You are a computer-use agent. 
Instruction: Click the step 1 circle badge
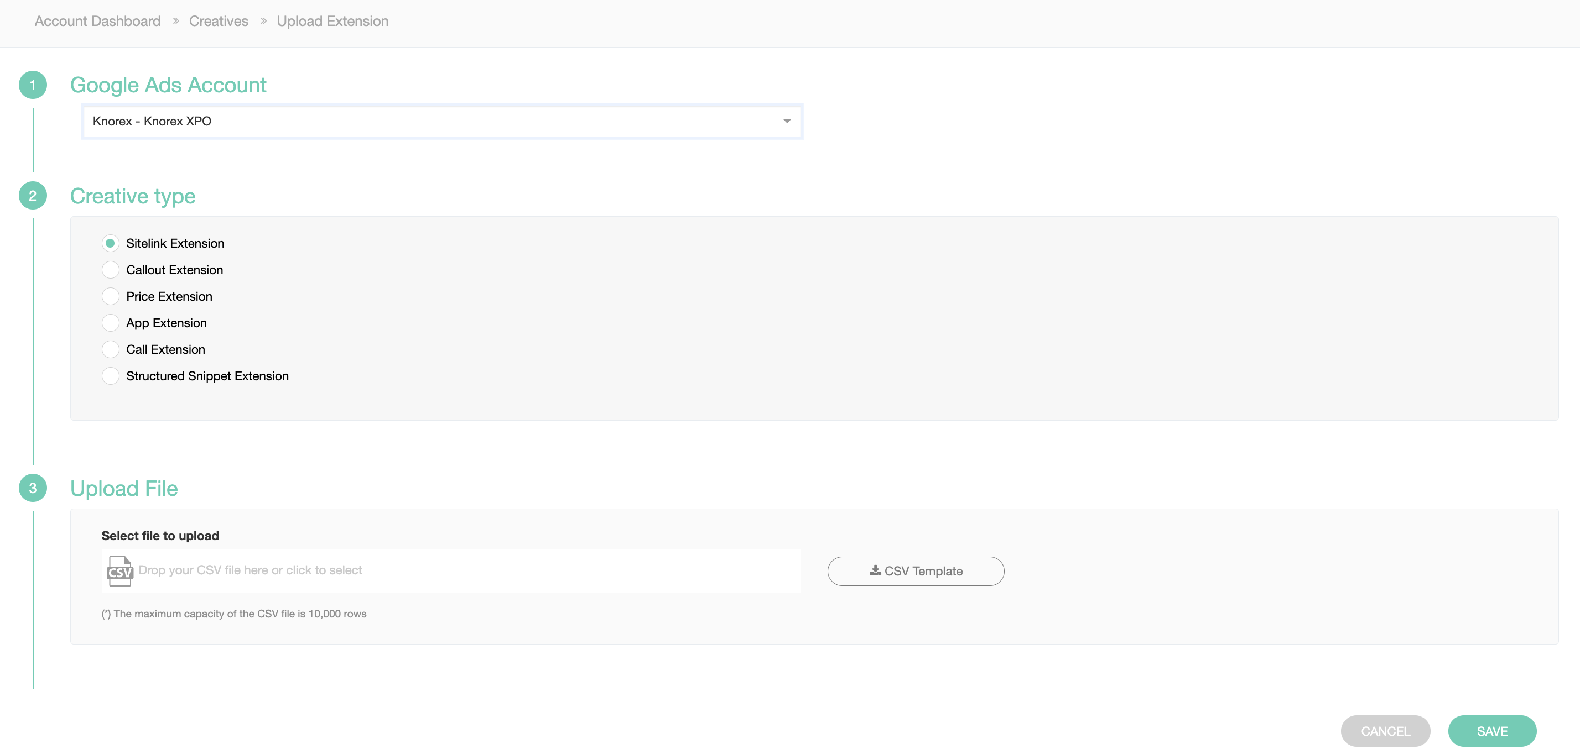click(x=33, y=85)
